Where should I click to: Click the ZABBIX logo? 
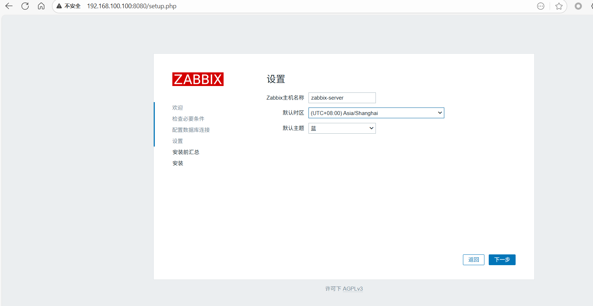[x=198, y=79]
